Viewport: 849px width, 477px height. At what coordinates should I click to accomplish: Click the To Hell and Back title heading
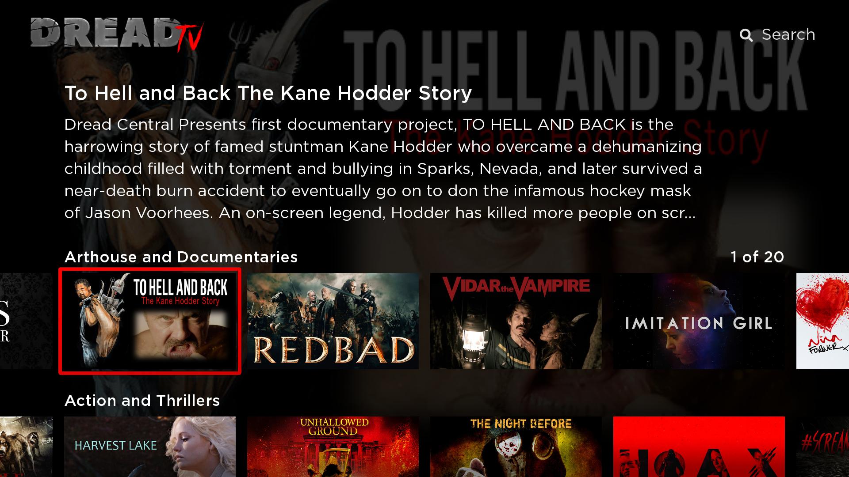point(268,93)
